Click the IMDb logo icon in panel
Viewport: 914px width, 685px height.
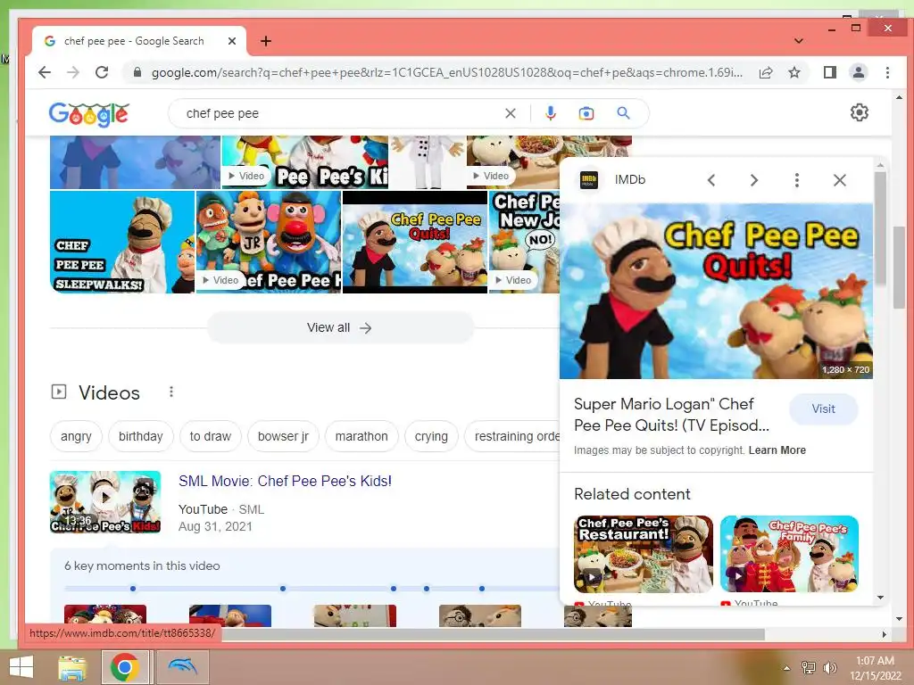(x=589, y=180)
